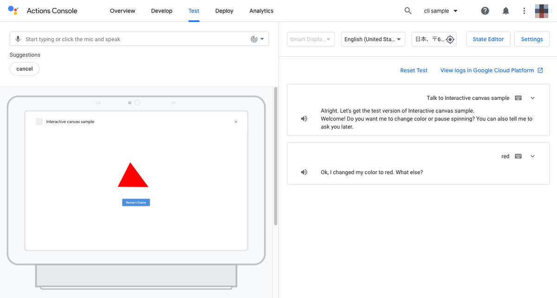Click keyboard icon next to Talk to Interactive canvas sample

[x=518, y=98]
